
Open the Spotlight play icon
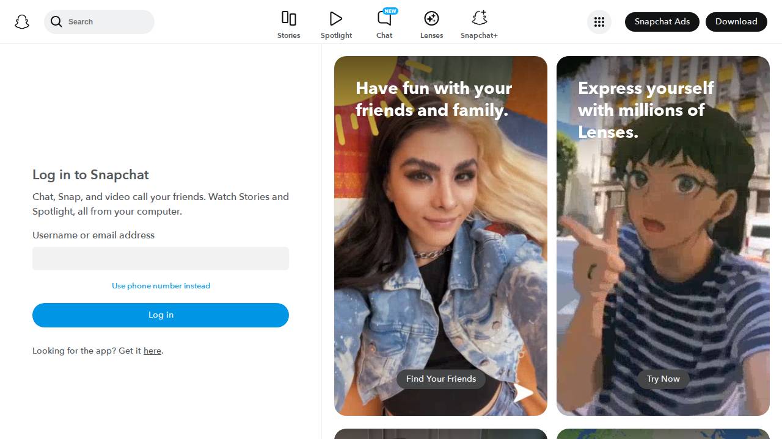pos(336,18)
